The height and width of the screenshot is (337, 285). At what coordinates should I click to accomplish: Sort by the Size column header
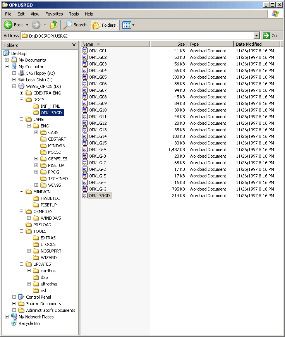169,44
